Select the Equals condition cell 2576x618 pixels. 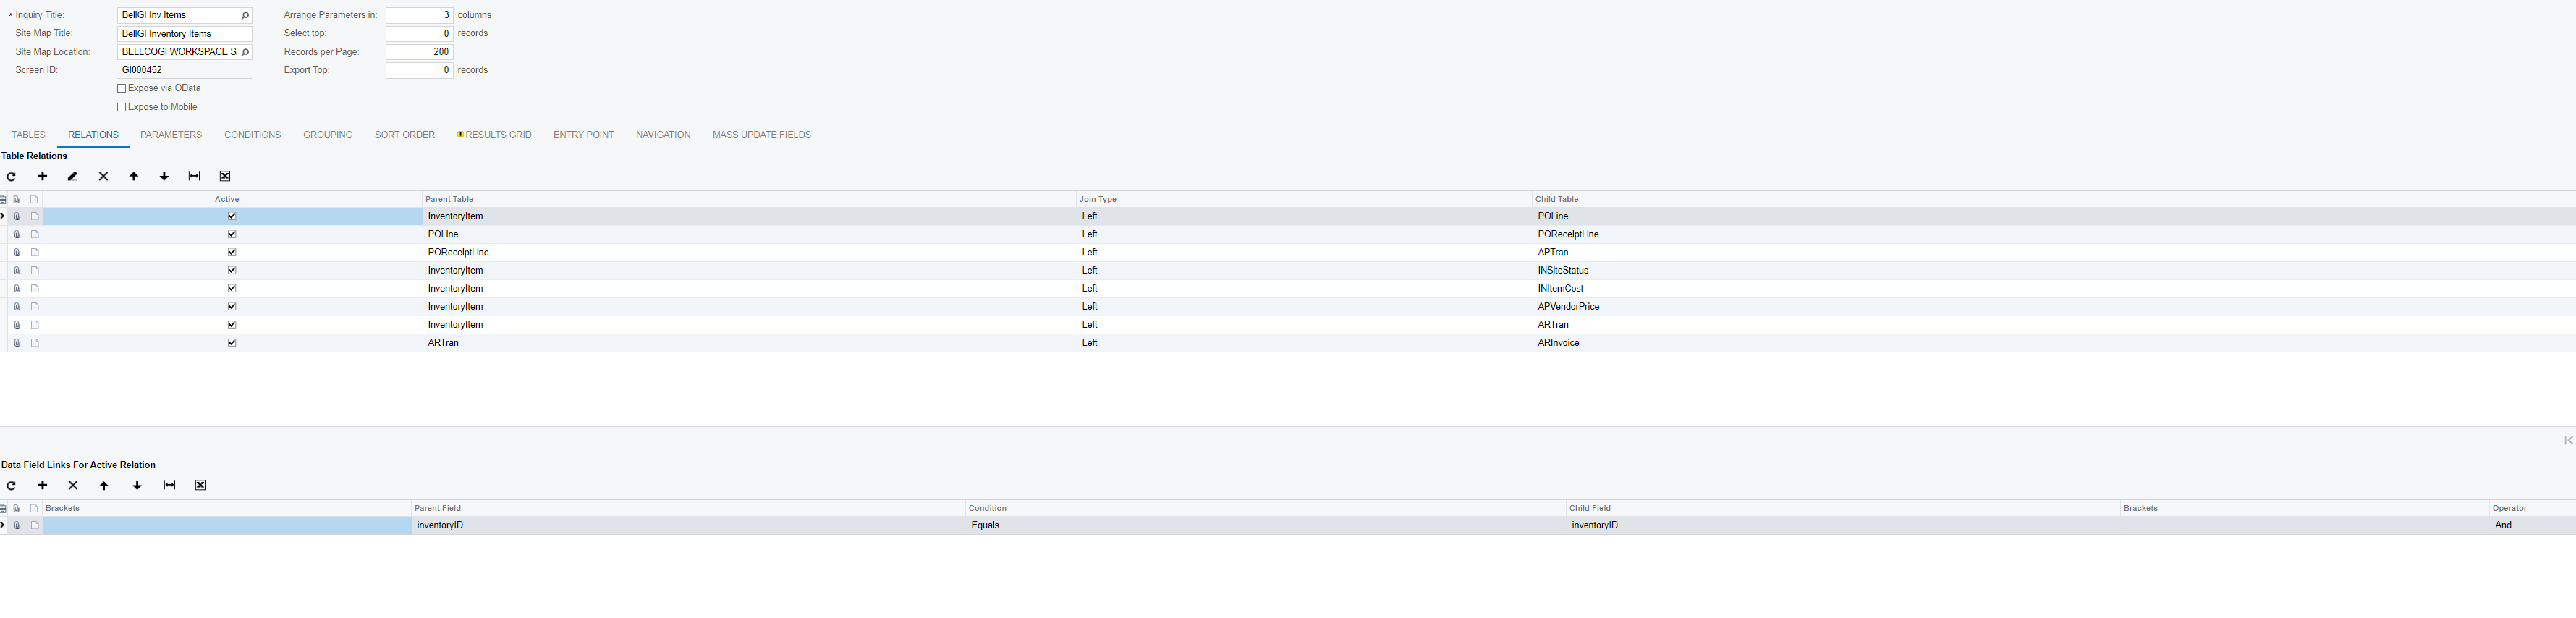pyautogui.click(x=985, y=525)
